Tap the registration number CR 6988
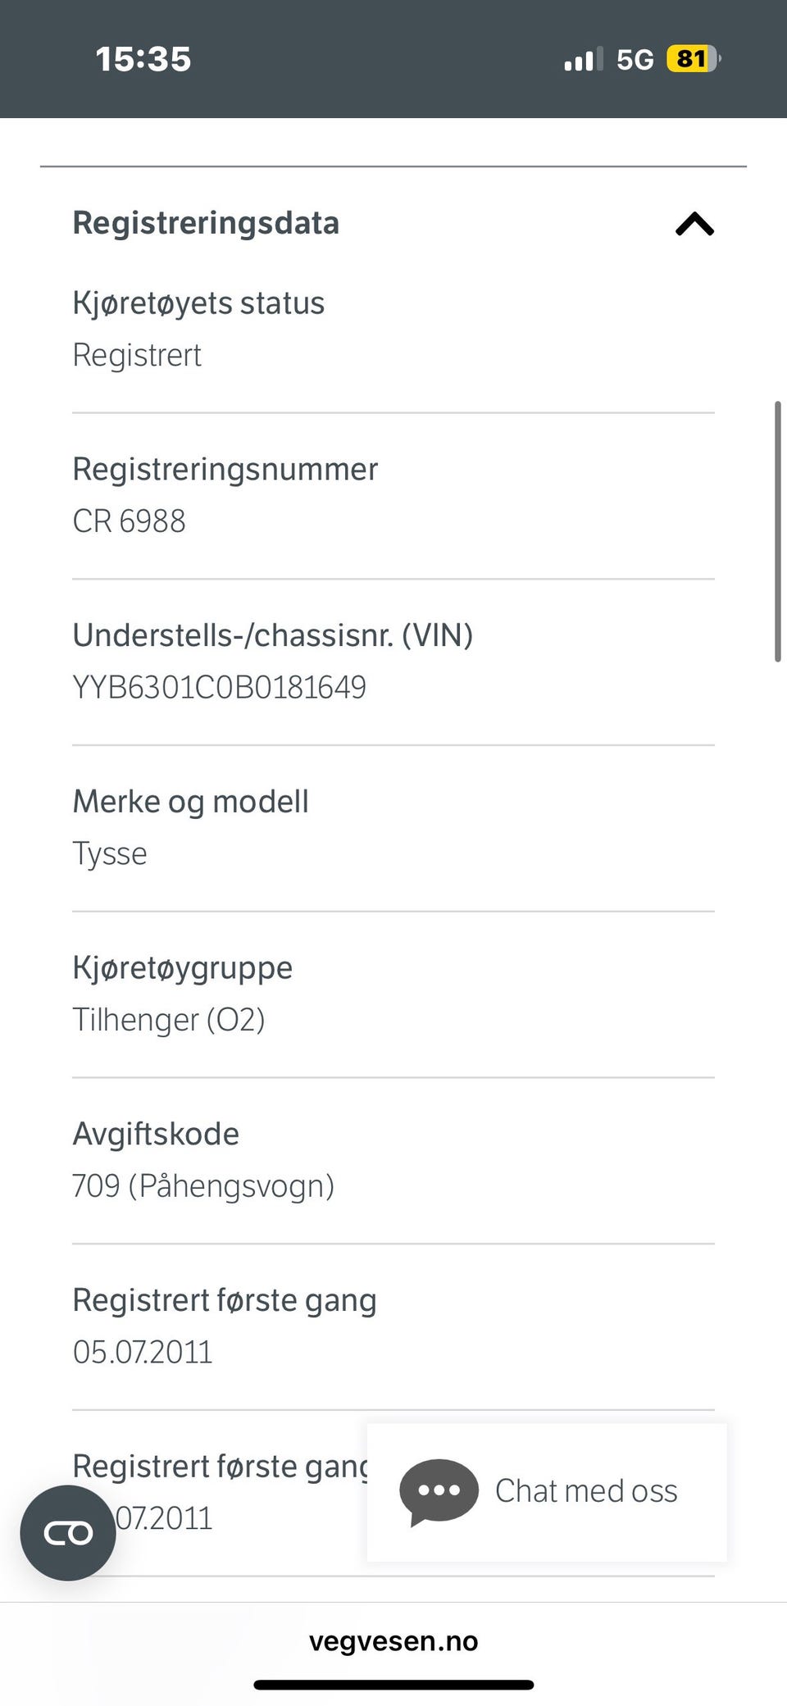Viewport: 787px width, 1706px height. click(x=130, y=521)
